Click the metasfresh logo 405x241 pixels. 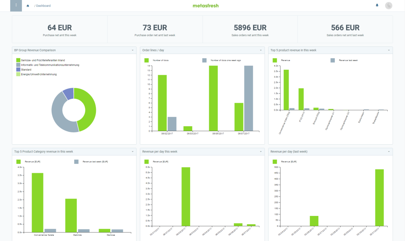click(205, 6)
